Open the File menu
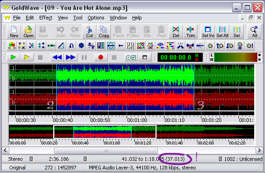This screenshot has height=173, width=265. click(x=17, y=18)
